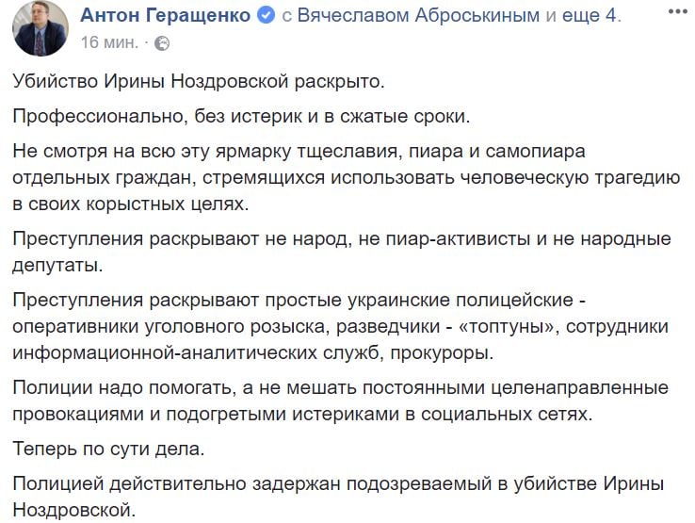Image resolution: width=695 pixels, height=523 pixels.
Task: Click the paragraph about 'пиар-активисты' and депутаты
Action: click(x=342, y=252)
